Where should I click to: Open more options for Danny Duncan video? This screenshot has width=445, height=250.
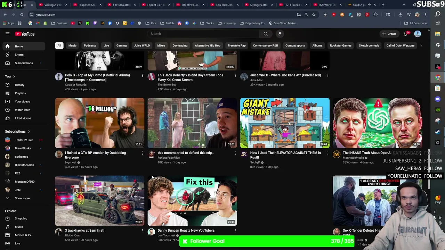click(235, 231)
